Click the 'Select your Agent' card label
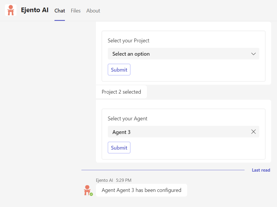This screenshot has height=207, width=277. (x=127, y=119)
